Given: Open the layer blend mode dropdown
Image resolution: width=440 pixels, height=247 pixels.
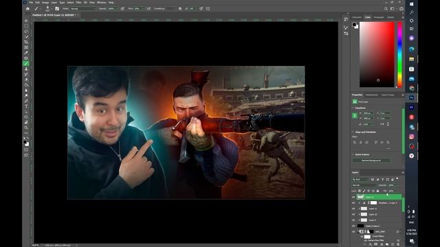Looking at the screenshot, I should (364, 185).
